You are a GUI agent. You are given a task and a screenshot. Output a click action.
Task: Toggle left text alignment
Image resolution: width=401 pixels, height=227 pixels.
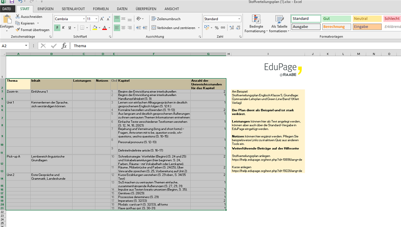click(x=117, y=28)
